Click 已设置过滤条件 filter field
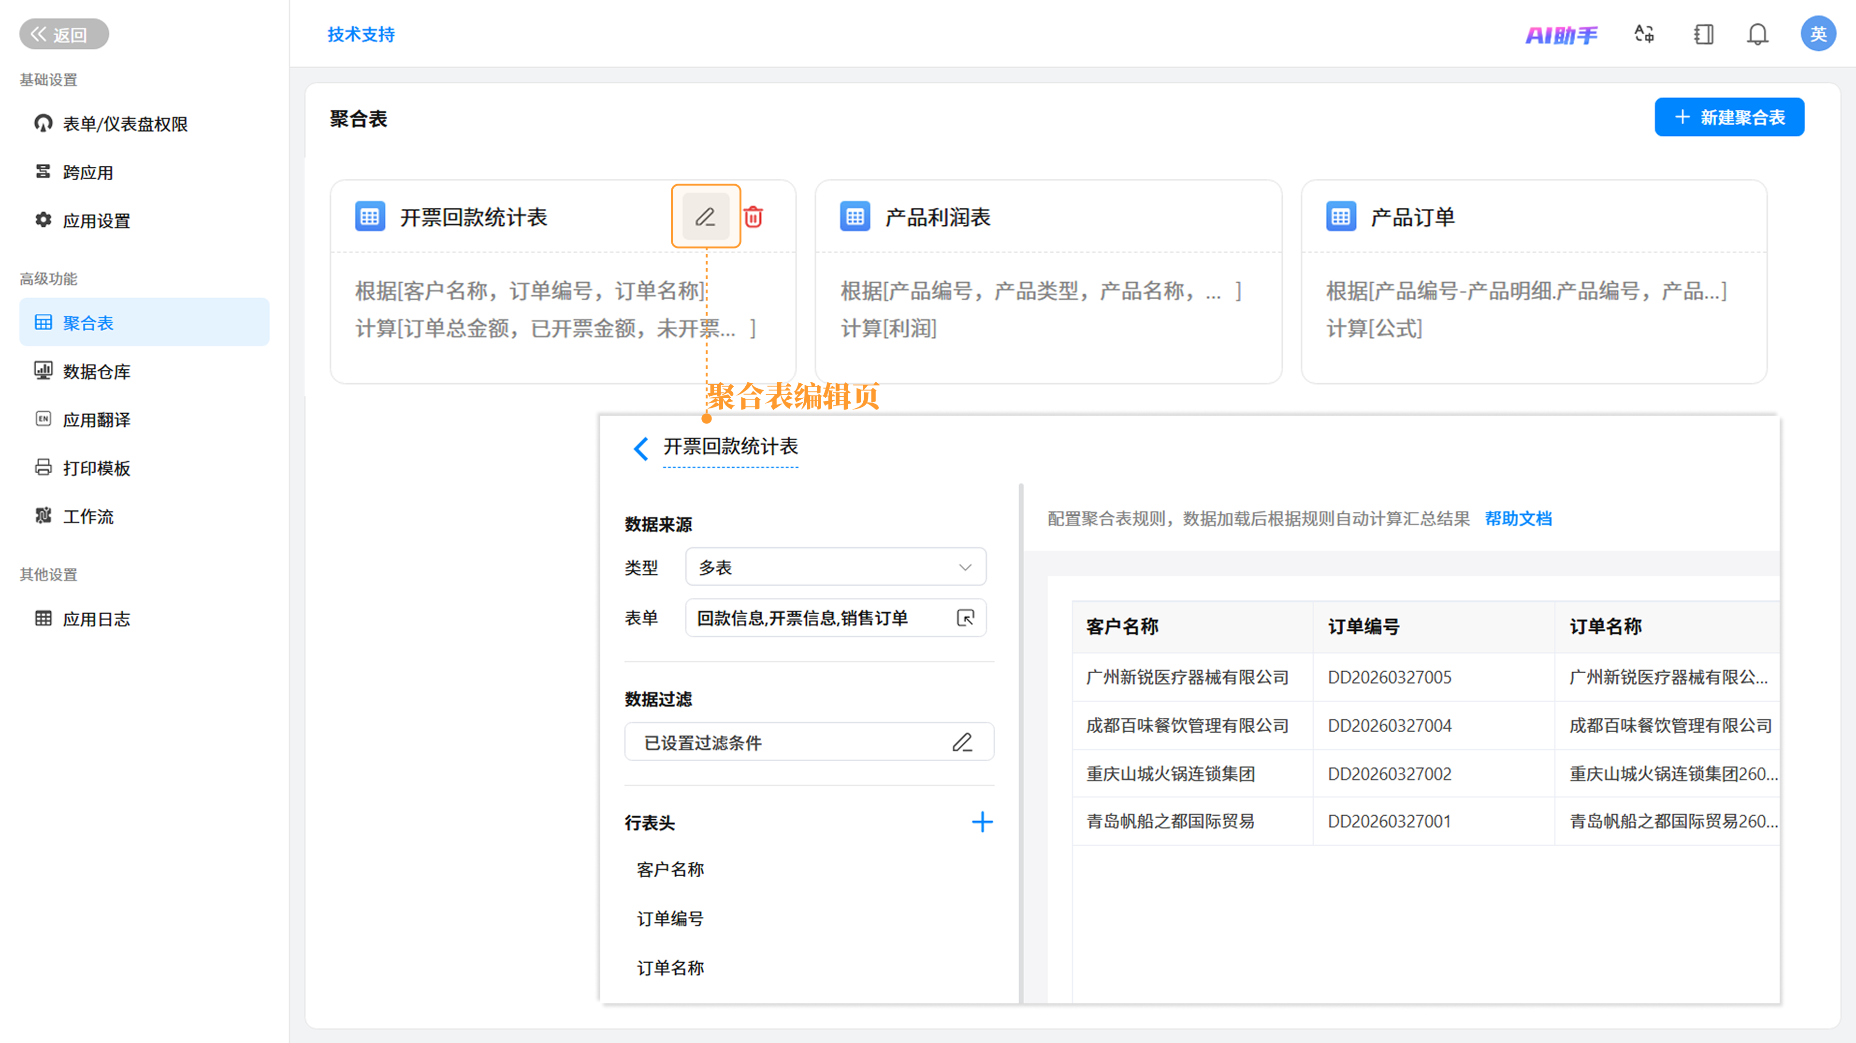The width and height of the screenshot is (1856, 1043). (x=809, y=742)
